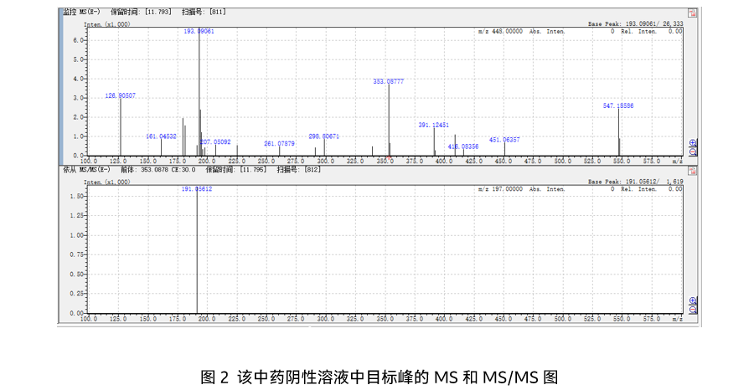Select the 547.18586 peak label
This screenshot has height=390, width=754.
coord(618,105)
